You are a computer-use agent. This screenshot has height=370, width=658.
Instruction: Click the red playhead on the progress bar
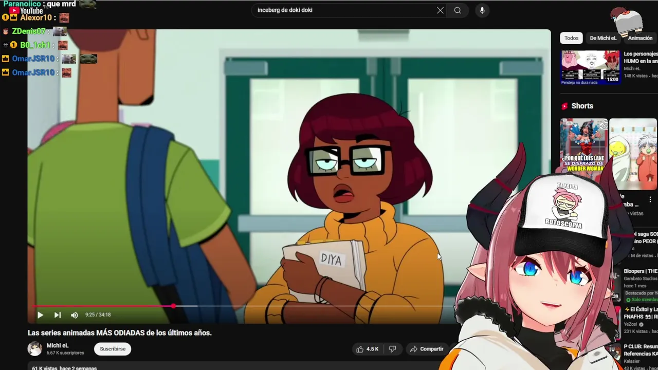pyautogui.click(x=174, y=306)
